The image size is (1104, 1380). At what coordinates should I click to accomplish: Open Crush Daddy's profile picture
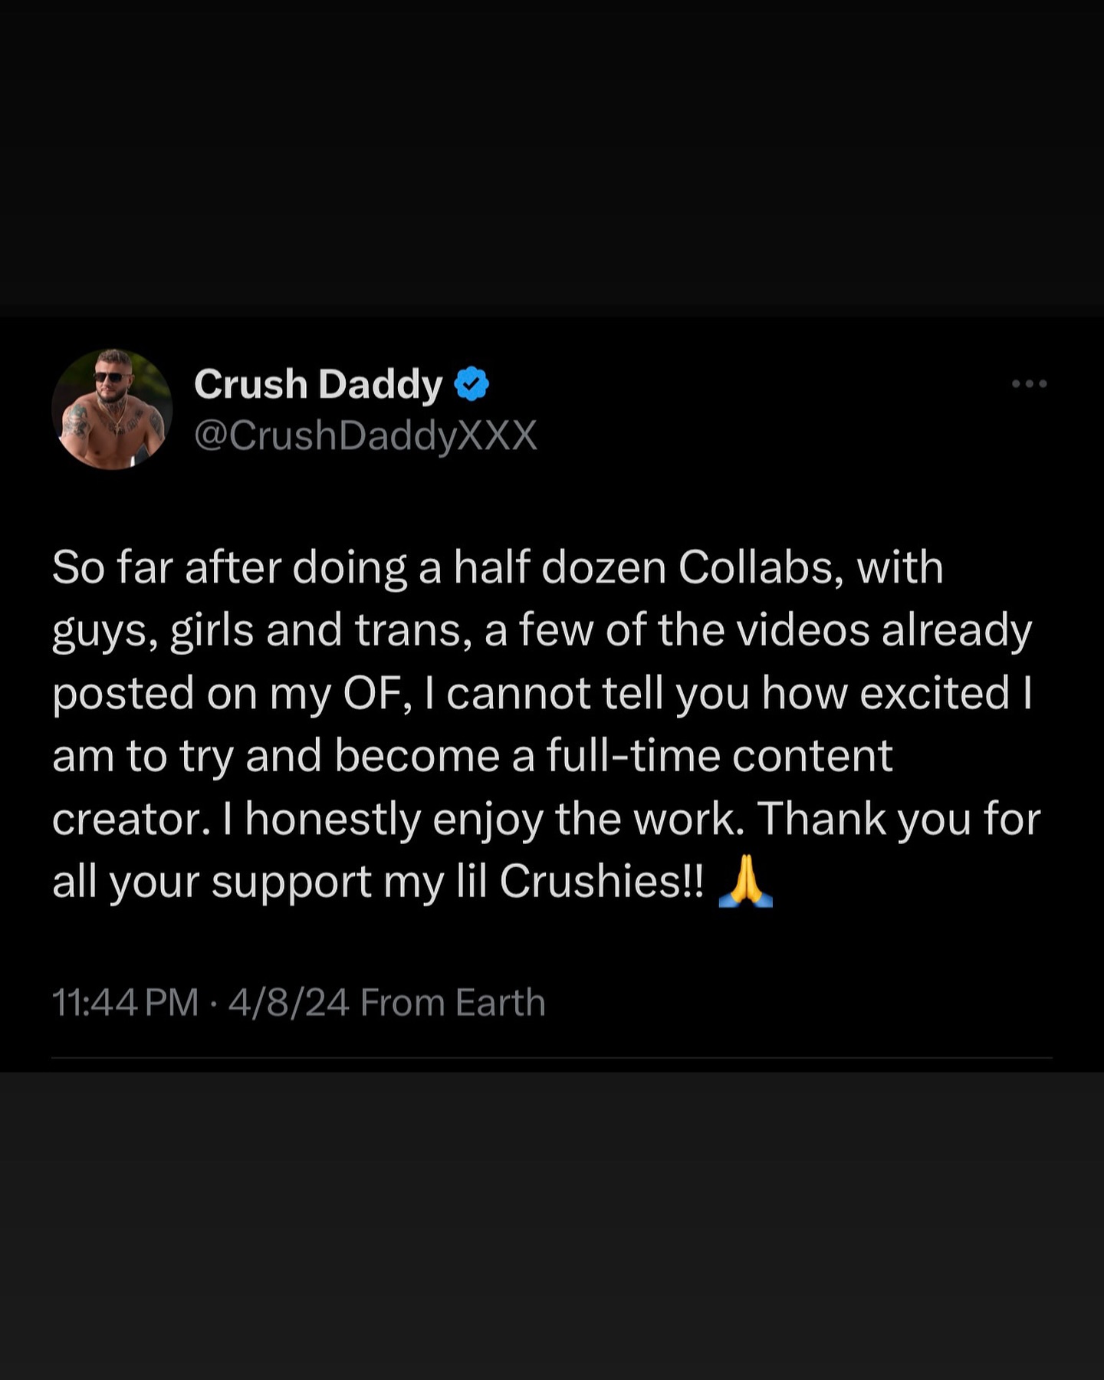click(112, 409)
